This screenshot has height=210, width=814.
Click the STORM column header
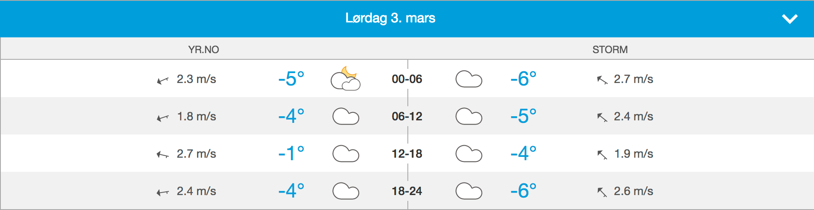pyautogui.click(x=610, y=50)
